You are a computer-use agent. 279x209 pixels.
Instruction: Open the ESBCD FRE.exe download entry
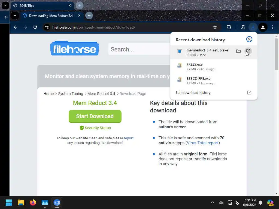pos(214,81)
